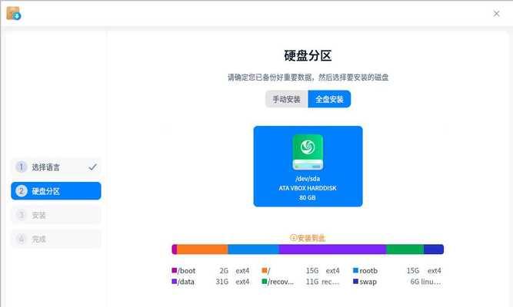Click the checkmark beside 选择语言
The image size is (513, 307).
(x=92, y=167)
